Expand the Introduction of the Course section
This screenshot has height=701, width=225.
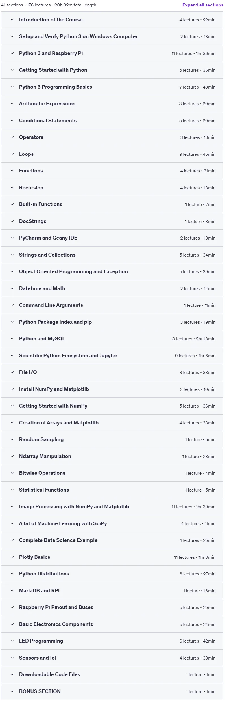pyautogui.click(x=112, y=20)
